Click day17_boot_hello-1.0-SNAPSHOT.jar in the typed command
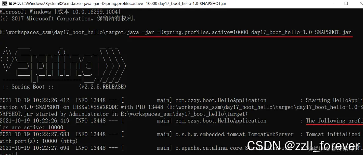363x155 pixels. (301, 32)
